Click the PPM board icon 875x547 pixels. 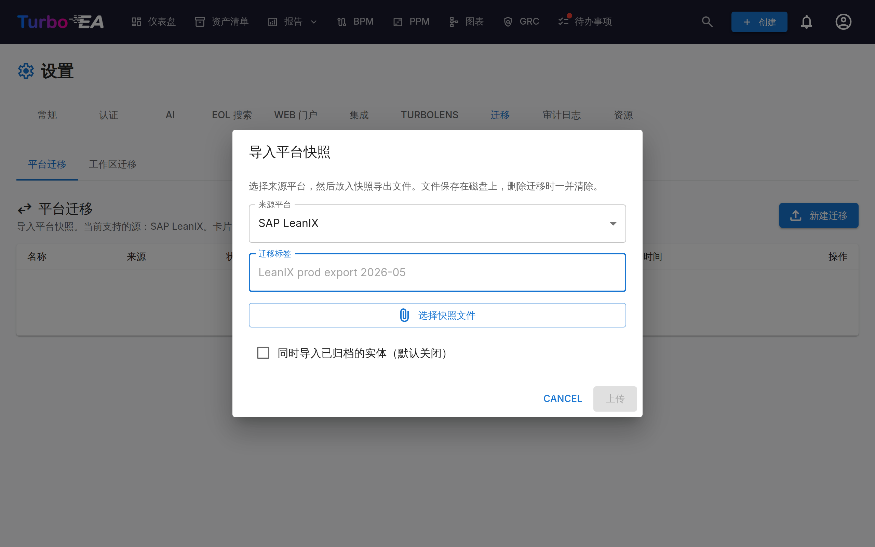[x=398, y=22]
